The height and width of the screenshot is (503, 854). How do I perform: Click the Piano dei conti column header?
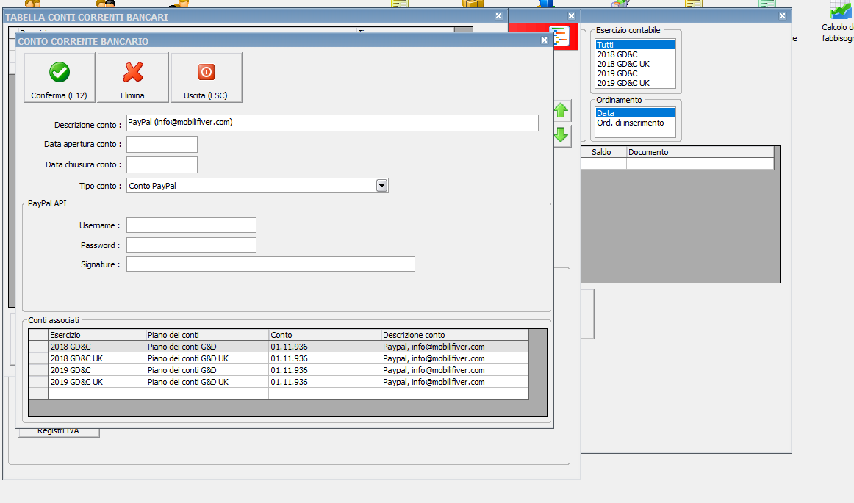point(207,335)
